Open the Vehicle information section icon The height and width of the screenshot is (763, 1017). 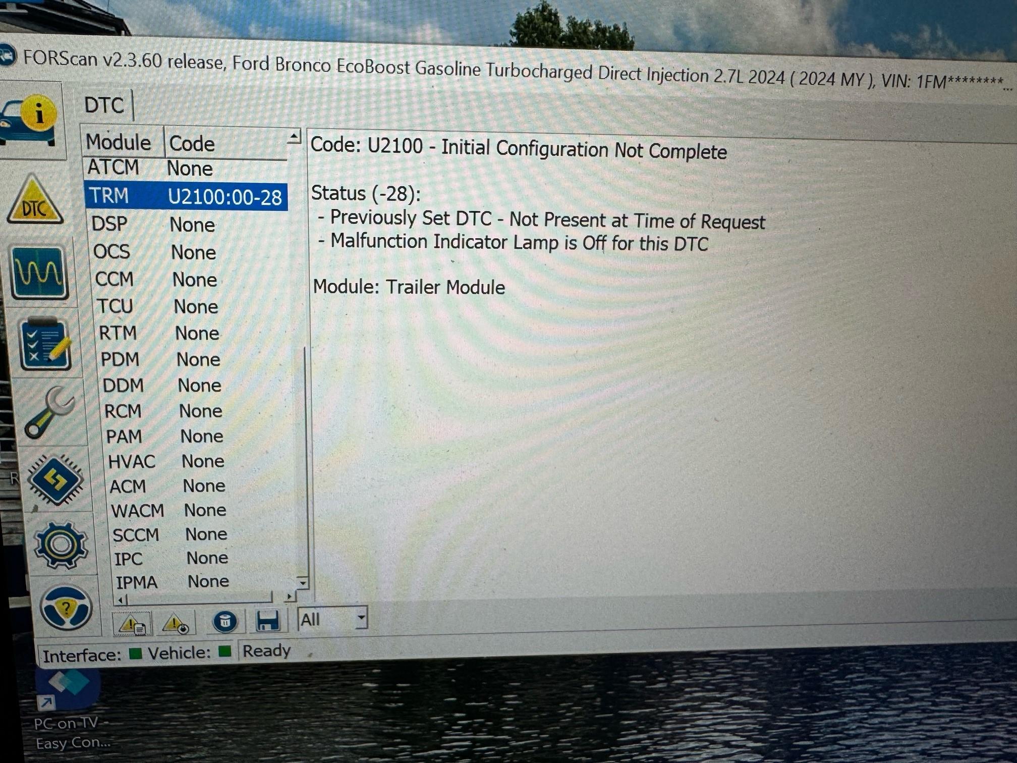[29, 120]
